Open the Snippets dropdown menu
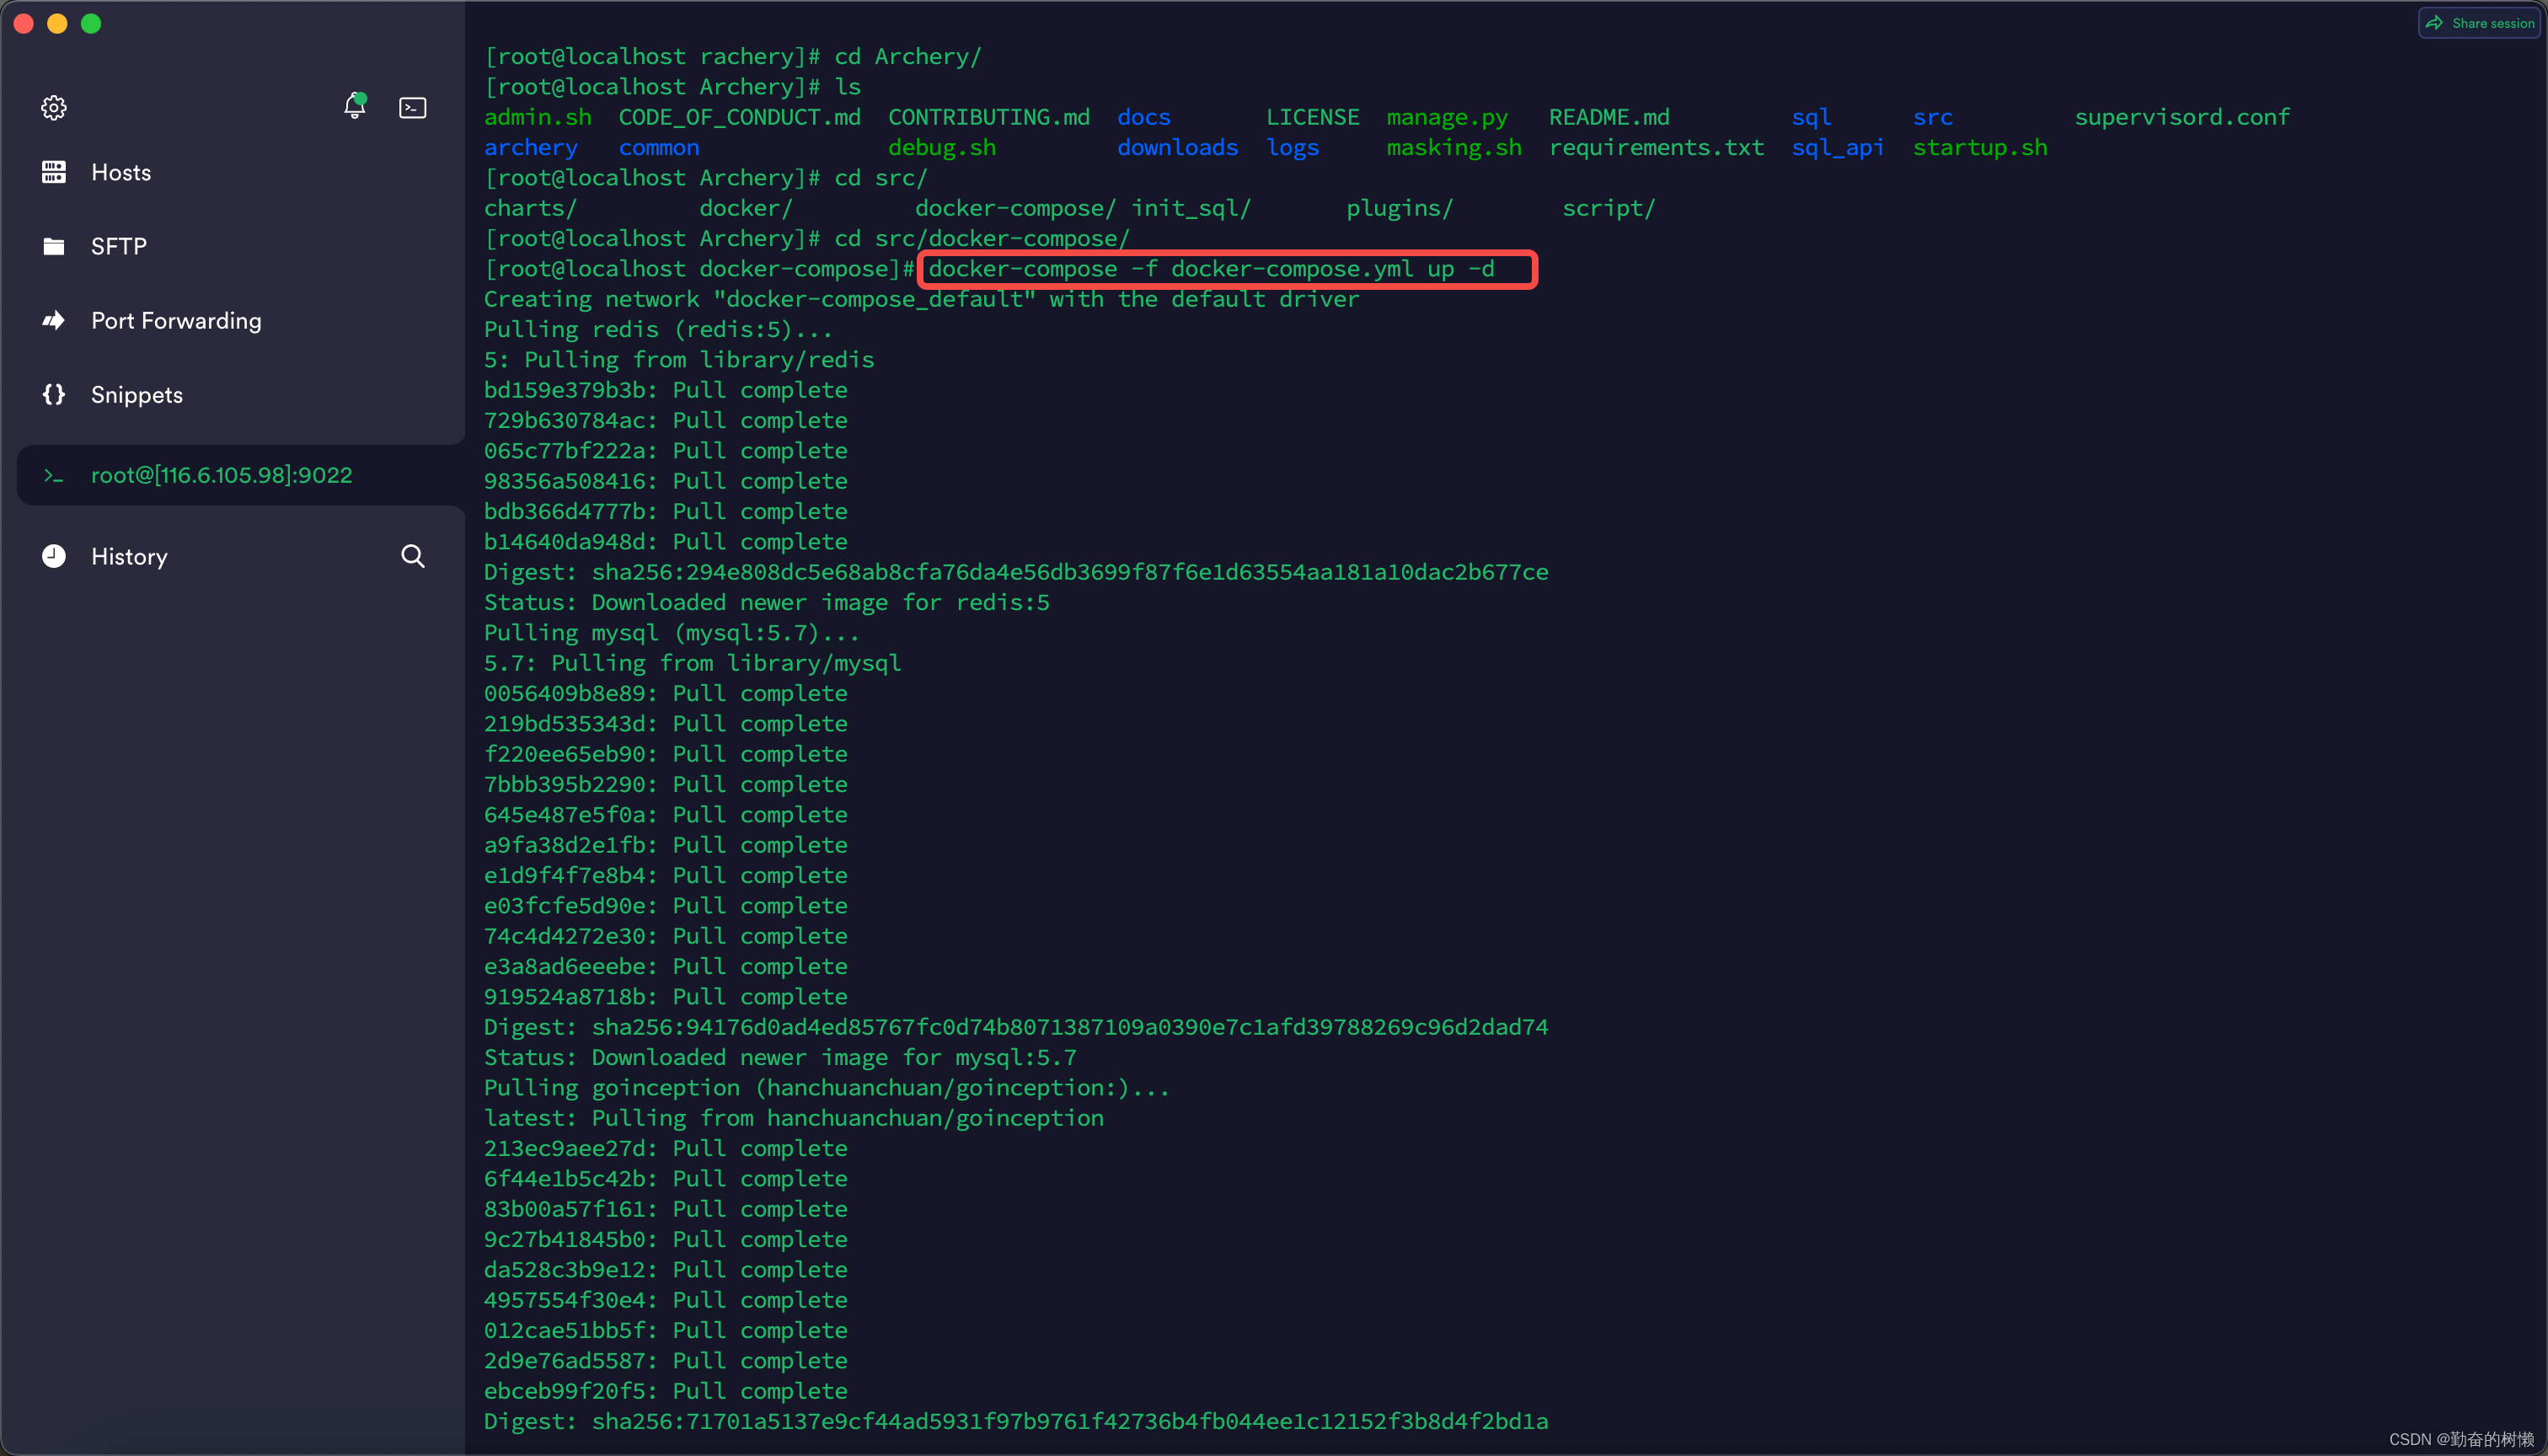The height and width of the screenshot is (1456, 2548). tap(136, 393)
